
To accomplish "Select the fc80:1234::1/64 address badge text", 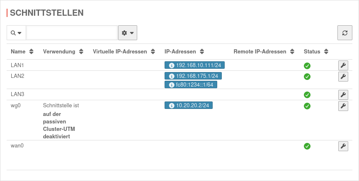I will coord(194,85).
